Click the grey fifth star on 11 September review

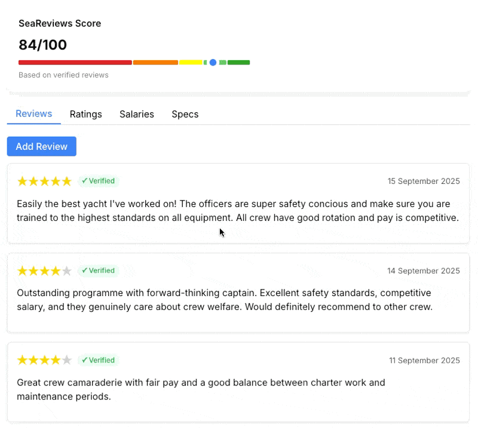(67, 360)
